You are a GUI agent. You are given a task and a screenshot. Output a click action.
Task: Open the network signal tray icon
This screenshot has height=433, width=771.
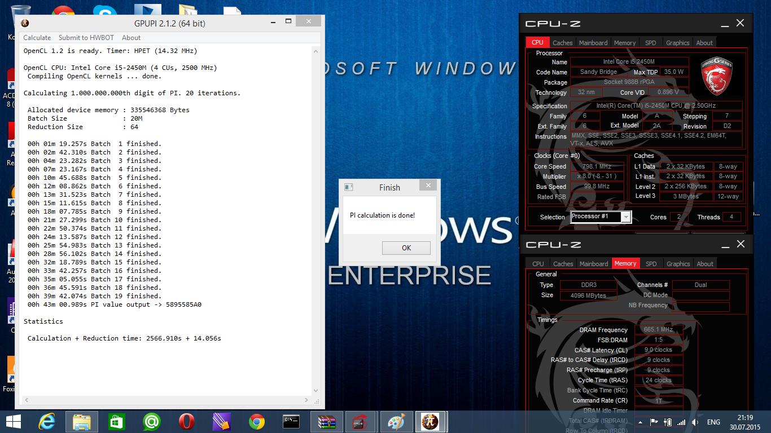pyautogui.click(x=682, y=422)
